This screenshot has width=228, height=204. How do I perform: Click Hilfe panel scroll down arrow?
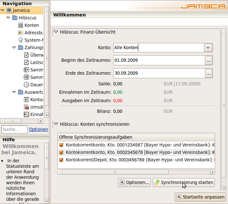click(46, 201)
